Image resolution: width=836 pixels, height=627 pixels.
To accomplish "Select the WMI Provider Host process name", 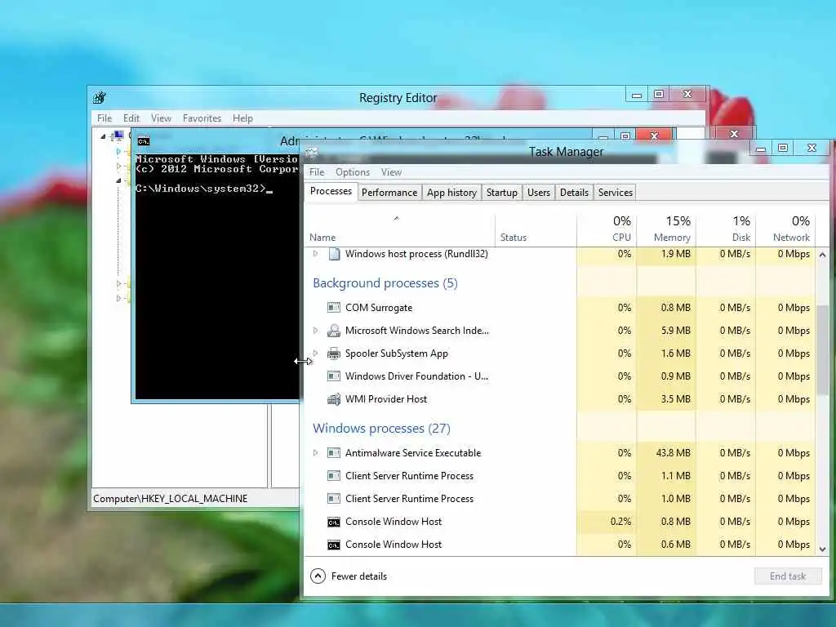I will click(386, 398).
